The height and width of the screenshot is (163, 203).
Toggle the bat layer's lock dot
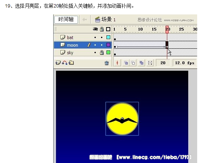pyautogui.click(x=102, y=37)
